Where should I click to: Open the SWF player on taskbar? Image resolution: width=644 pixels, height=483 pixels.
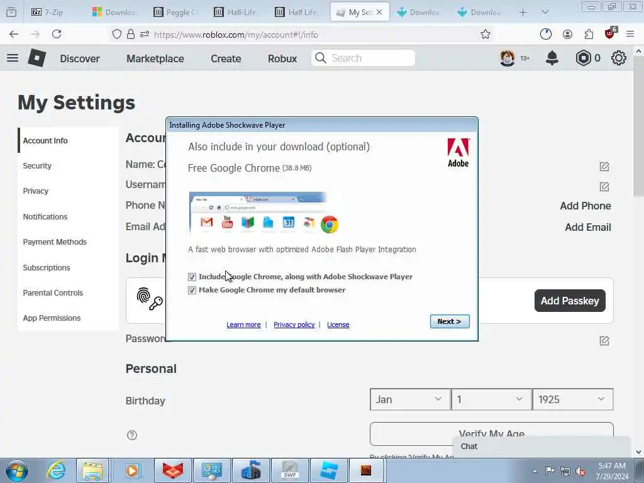point(290,470)
